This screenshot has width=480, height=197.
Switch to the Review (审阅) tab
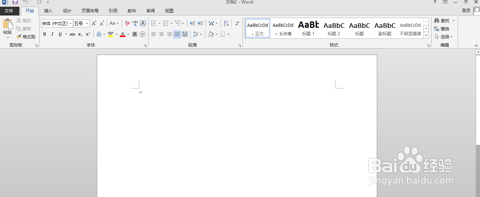click(x=150, y=11)
